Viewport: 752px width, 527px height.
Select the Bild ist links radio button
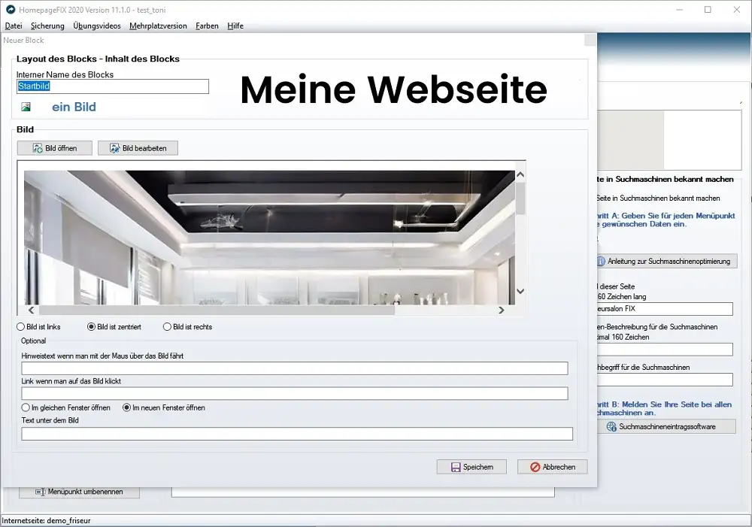click(18, 326)
